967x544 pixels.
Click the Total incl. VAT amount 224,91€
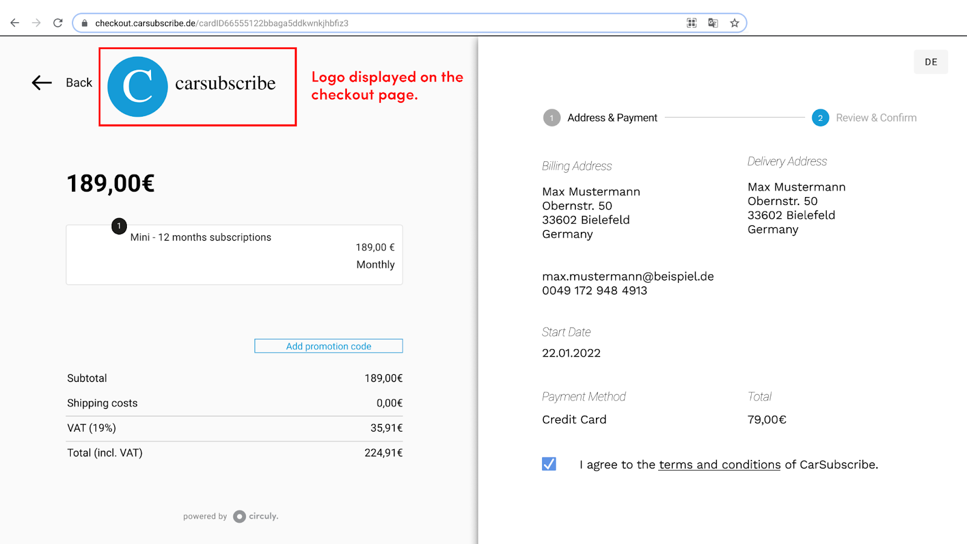point(384,453)
